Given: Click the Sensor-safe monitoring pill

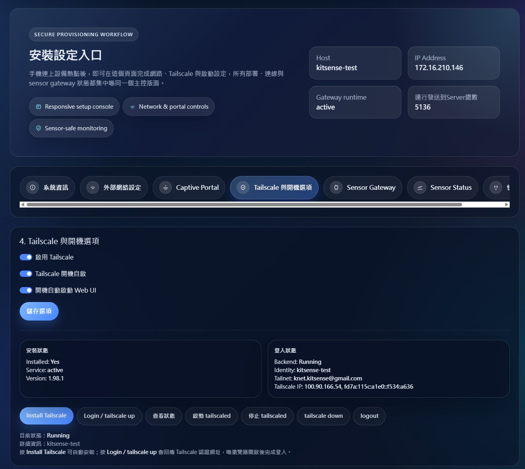Looking at the screenshot, I should point(71,128).
